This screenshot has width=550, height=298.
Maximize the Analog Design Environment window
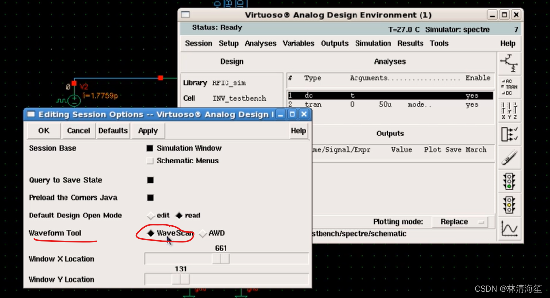(504, 15)
